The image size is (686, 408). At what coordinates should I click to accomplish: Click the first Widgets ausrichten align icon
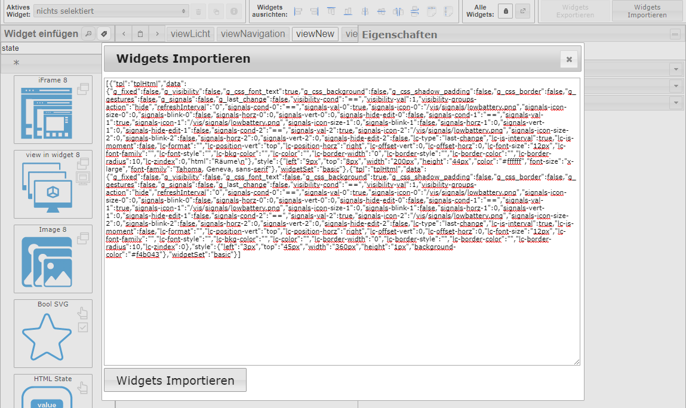pyautogui.click(x=299, y=11)
